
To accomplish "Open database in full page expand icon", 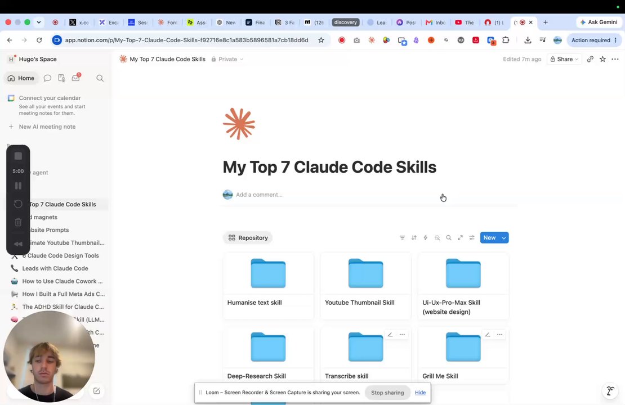I will (x=461, y=238).
